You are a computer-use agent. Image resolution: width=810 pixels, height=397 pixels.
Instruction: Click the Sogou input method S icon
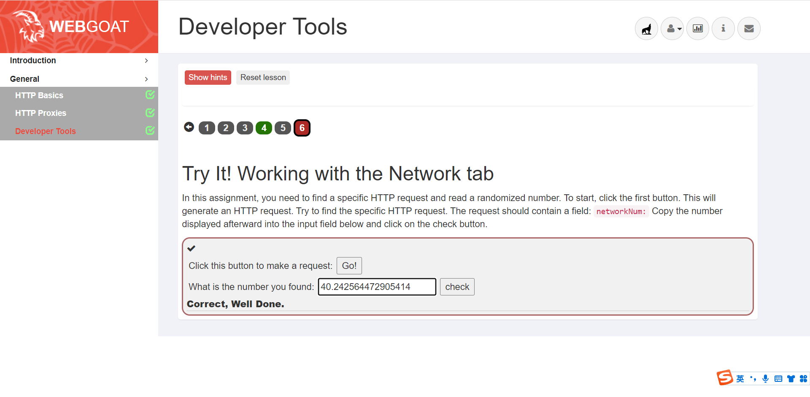click(725, 378)
